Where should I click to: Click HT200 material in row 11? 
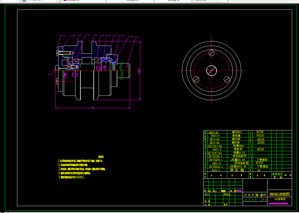pos(260,136)
